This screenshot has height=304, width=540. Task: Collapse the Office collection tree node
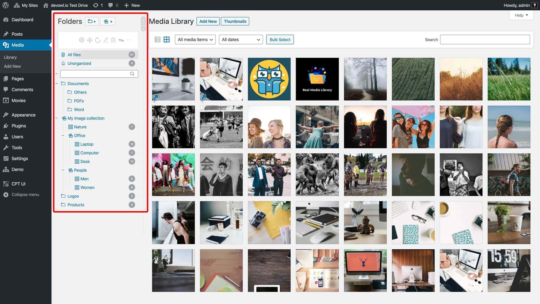[x=63, y=136]
